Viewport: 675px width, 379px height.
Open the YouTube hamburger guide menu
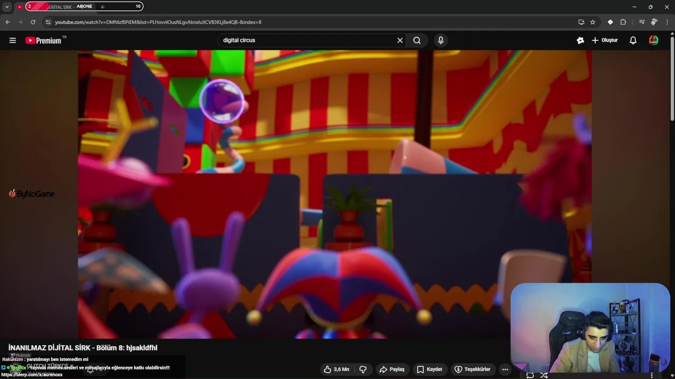13,41
